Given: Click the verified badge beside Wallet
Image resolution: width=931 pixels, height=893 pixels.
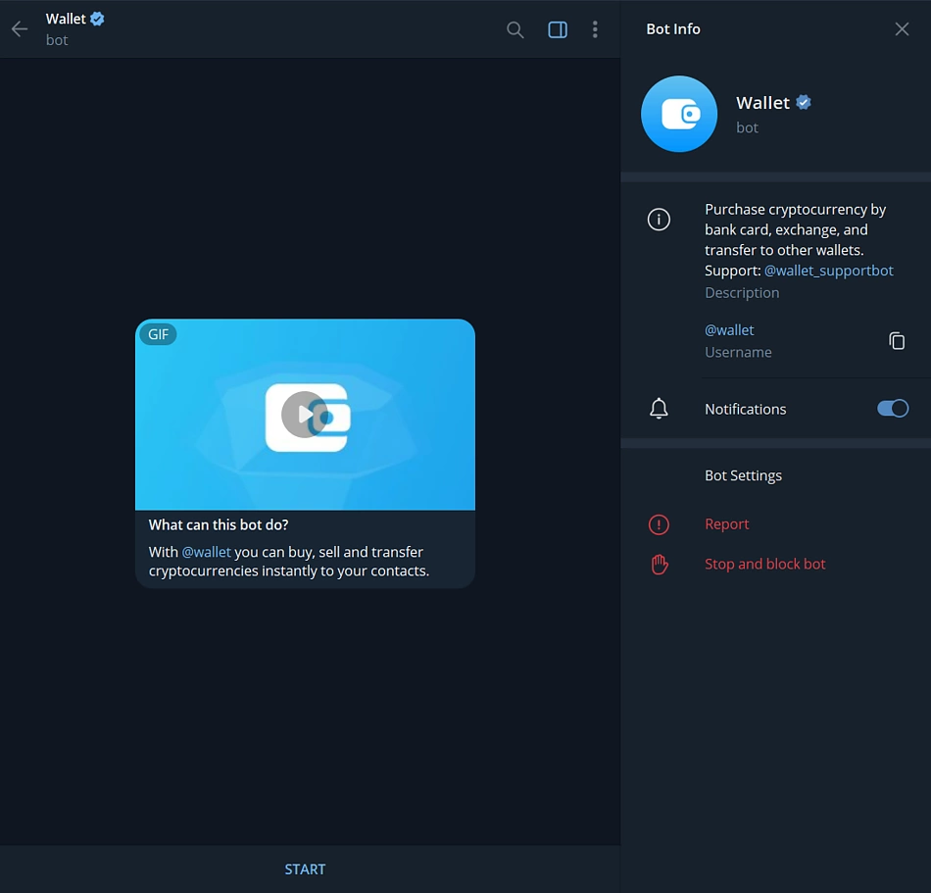Looking at the screenshot, I should [x=803, y=102].
